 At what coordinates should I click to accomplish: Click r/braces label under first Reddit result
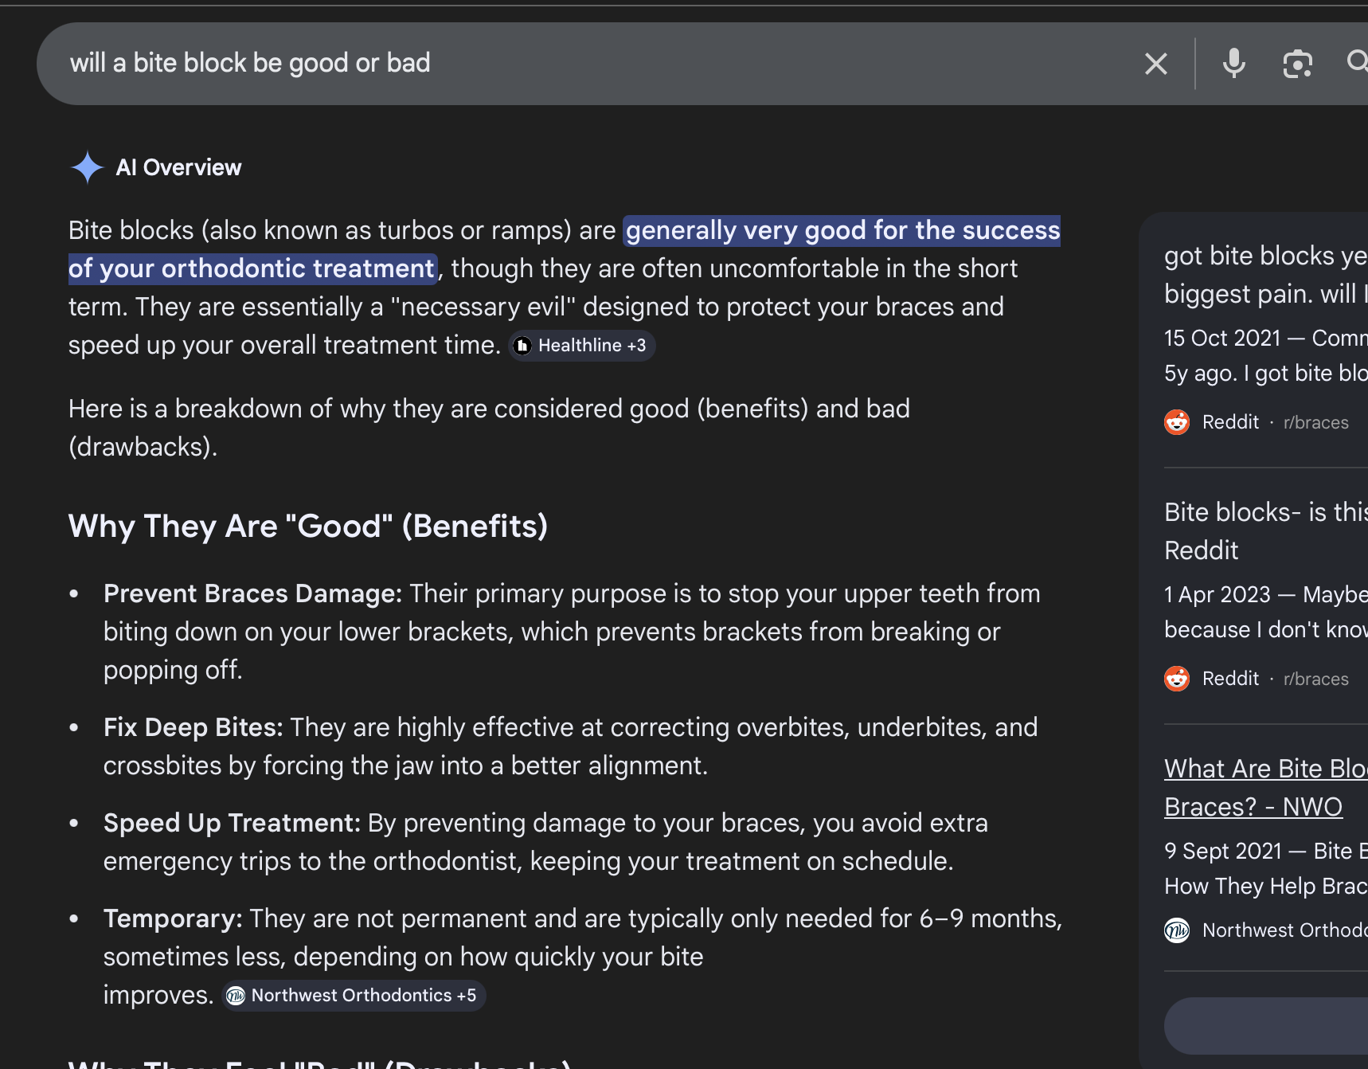point(1315,423)
